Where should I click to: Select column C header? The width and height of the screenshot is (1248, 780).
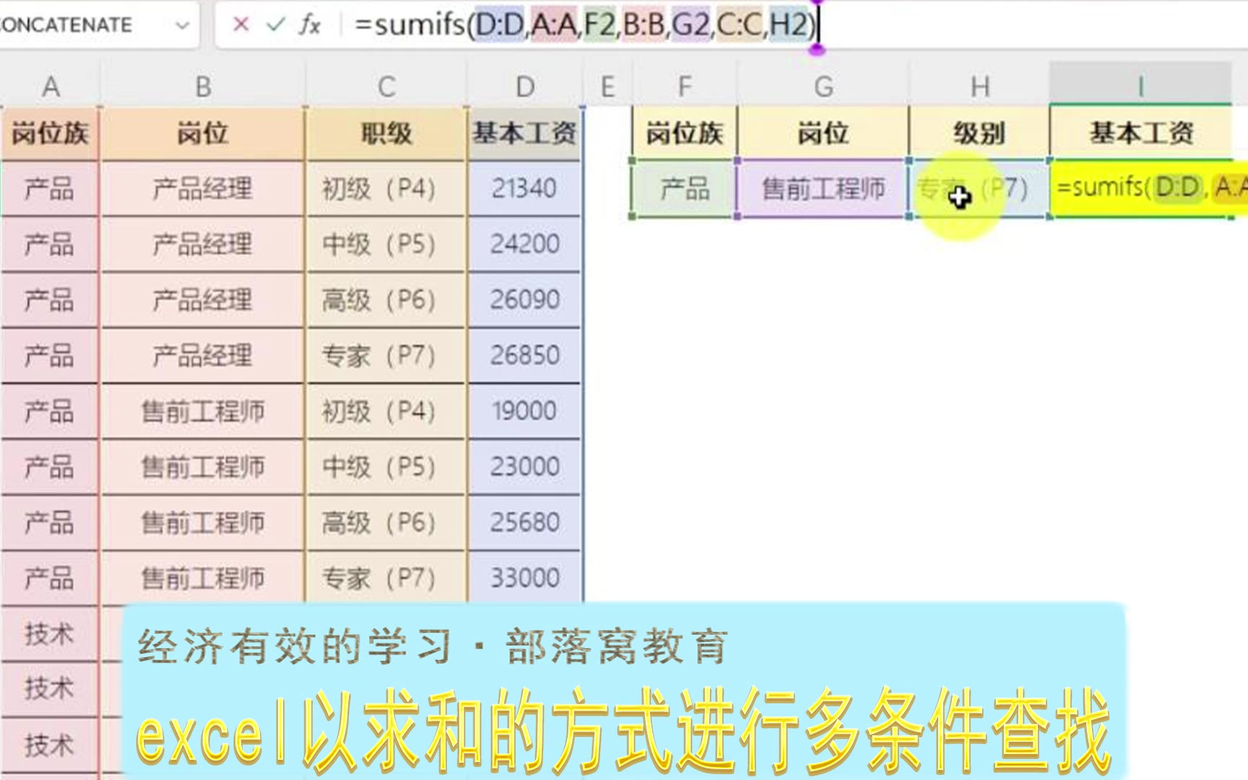point(386,87)
